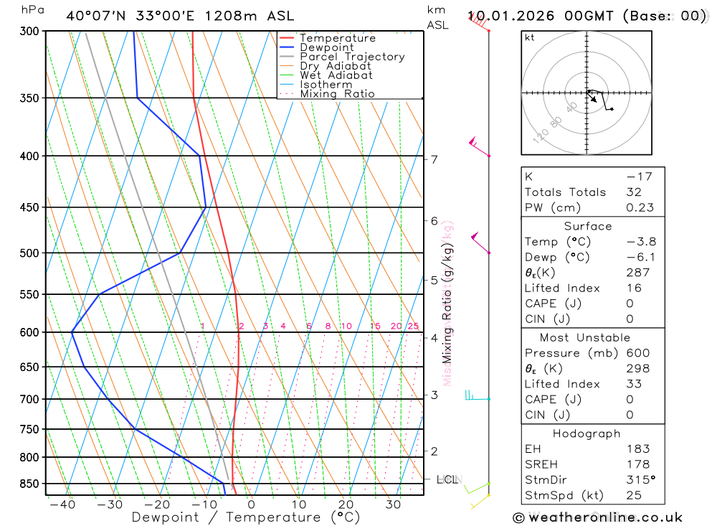The height and width of the screenshot is (526, 717).
Task: Click the 'StmSpd (kt)' value 25
Action: click(x=634, y=495)
